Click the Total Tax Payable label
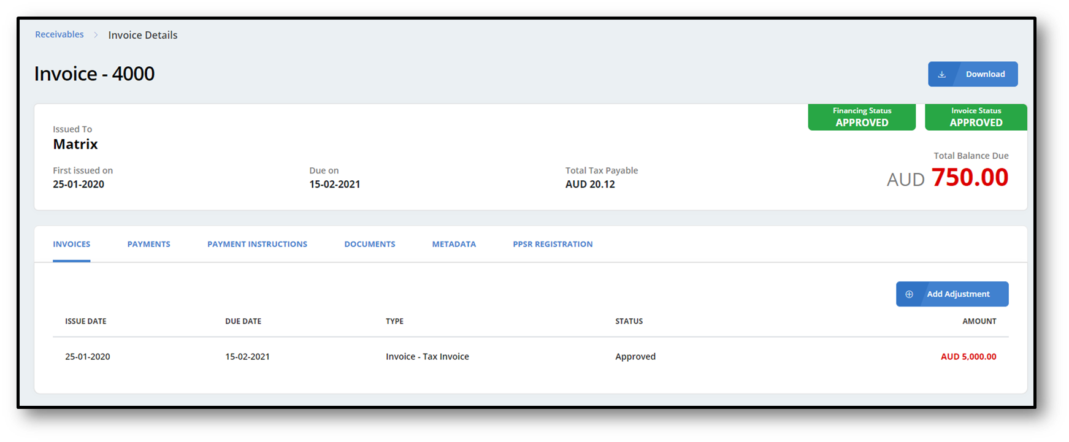 pos(602,170)
